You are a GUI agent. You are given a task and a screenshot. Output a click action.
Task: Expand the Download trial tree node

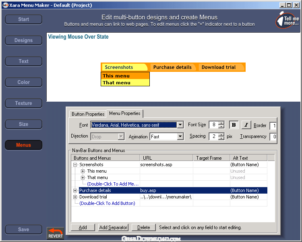click(x=75, y=197)
